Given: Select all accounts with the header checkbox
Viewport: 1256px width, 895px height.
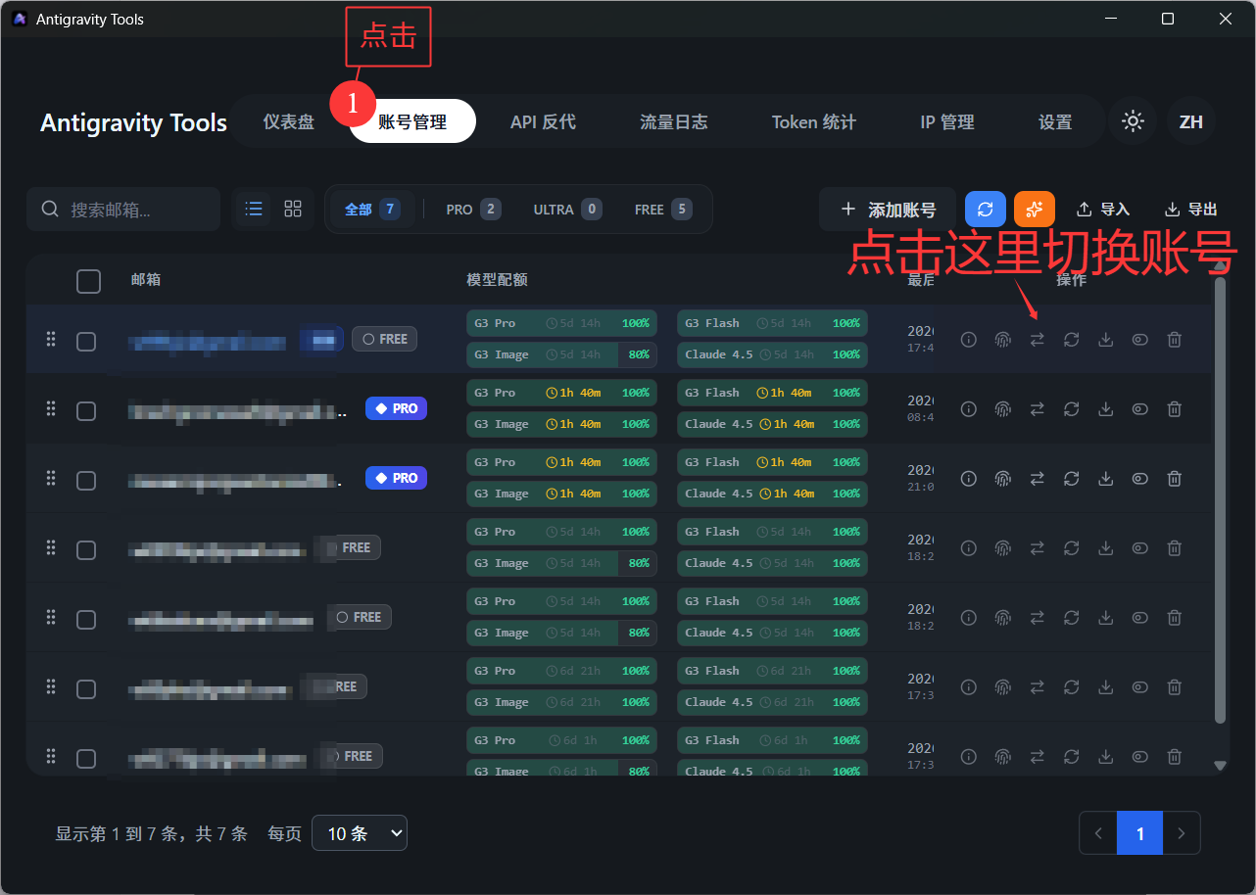Looking at the screenshot, I should [x=88, y=281].
